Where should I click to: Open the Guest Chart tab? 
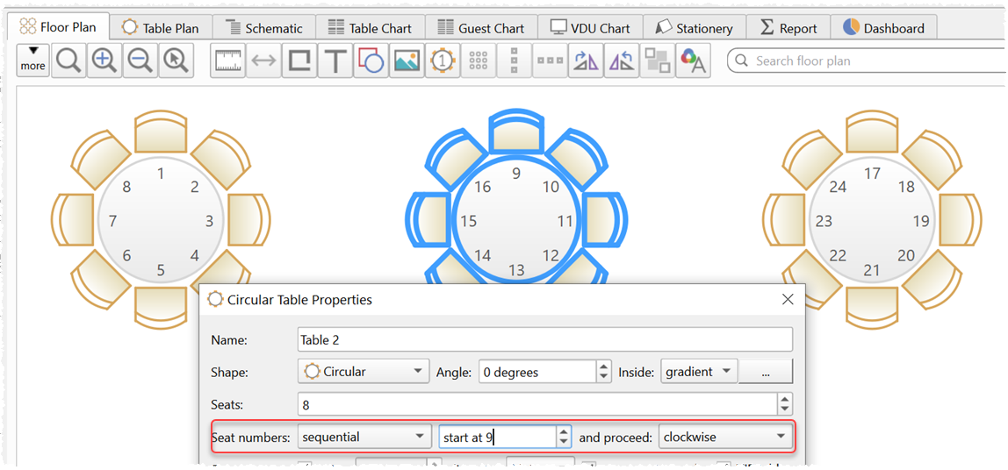point(480,28)
